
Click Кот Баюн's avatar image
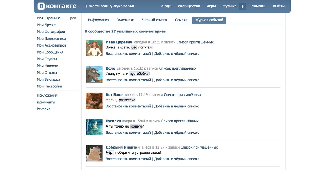point(94,101)
